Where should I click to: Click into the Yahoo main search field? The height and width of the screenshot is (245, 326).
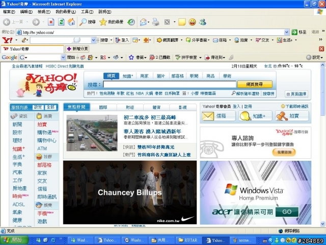tap(170, 84)
